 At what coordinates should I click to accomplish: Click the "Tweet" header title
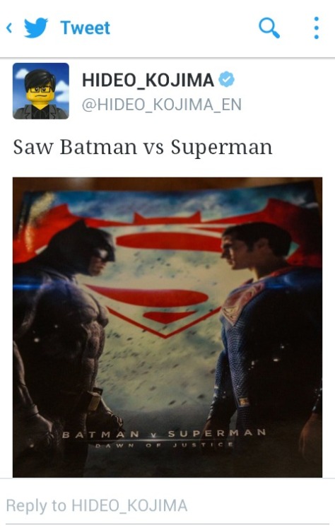coord(86,28)
